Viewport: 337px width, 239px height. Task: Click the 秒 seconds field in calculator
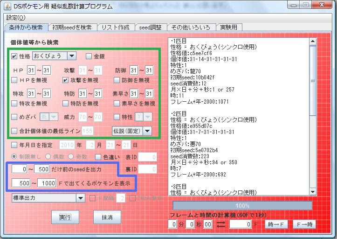point(190,225)
